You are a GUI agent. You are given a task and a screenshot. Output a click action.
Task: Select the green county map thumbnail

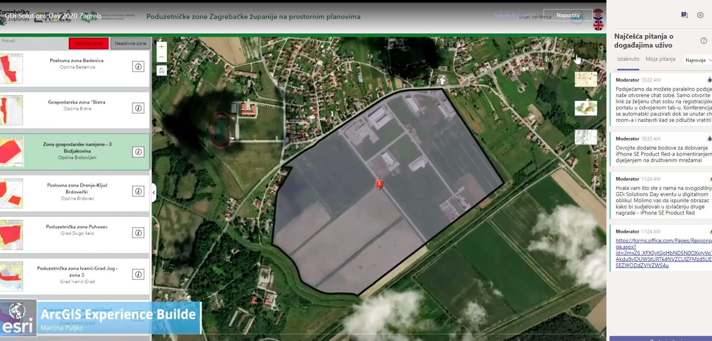tap(586, 108)
